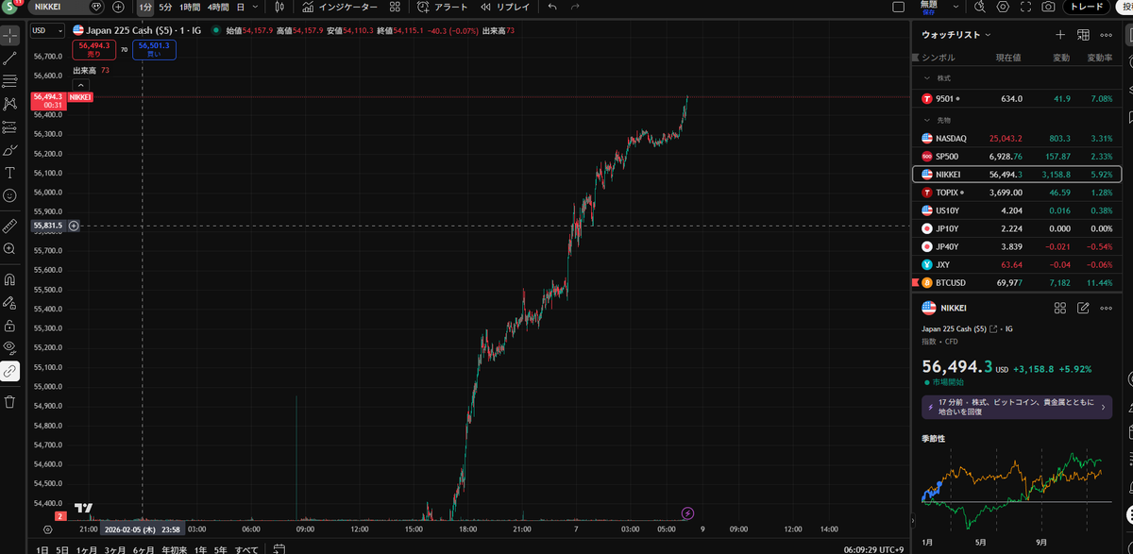Expand the timeframe dropdown arrow
The height and width of the screenshot is (554, 1133).
pyautogui.click(x=255, y=7)
